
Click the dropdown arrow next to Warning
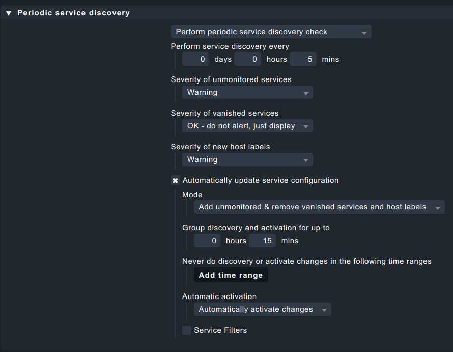coord(307,92)
